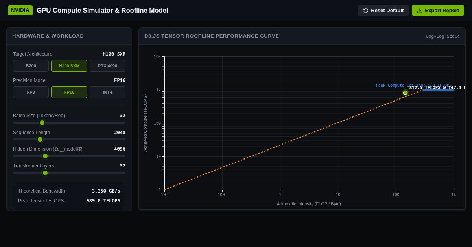472x247 pixels.
Task: Click the 'Precision Mode' label
Action: click(x=29, y=80)
